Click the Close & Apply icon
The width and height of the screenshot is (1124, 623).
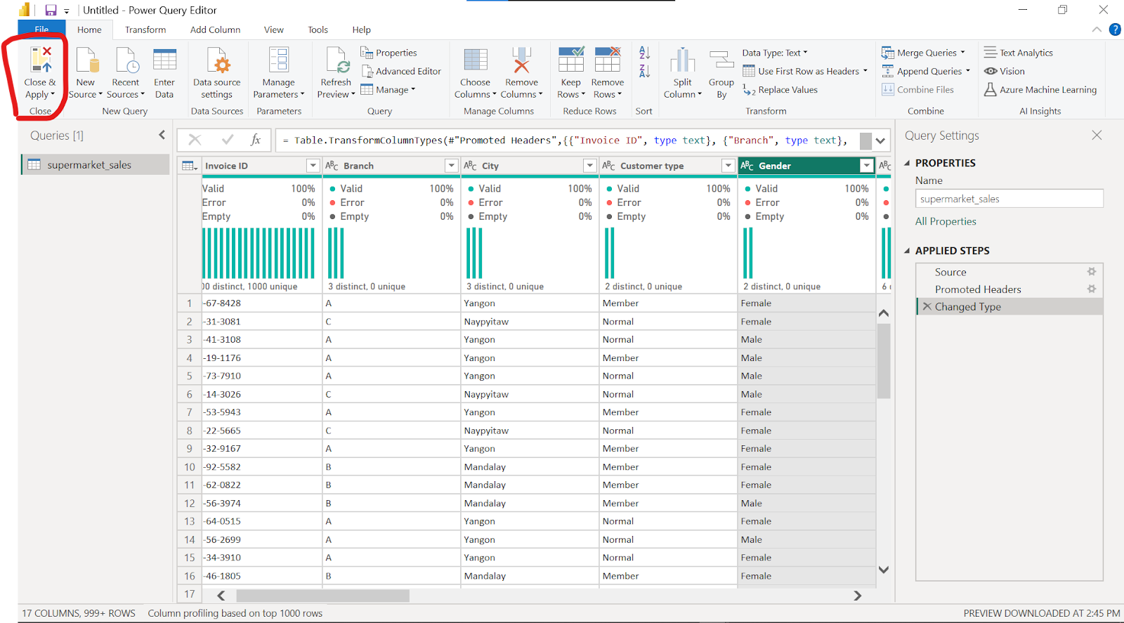coord(41,60)
